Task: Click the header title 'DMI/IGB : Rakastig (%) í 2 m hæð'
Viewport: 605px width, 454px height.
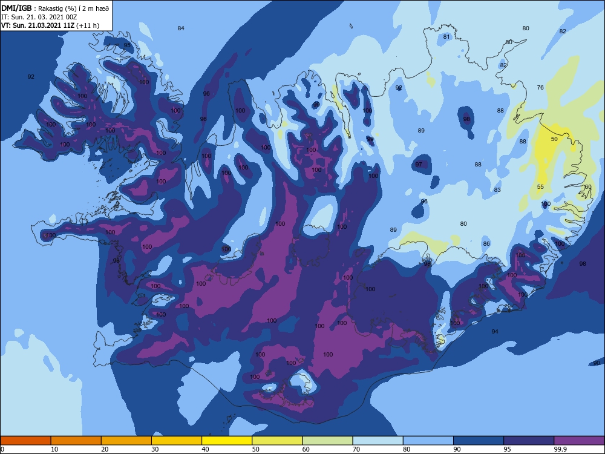Action: point(55,8)
